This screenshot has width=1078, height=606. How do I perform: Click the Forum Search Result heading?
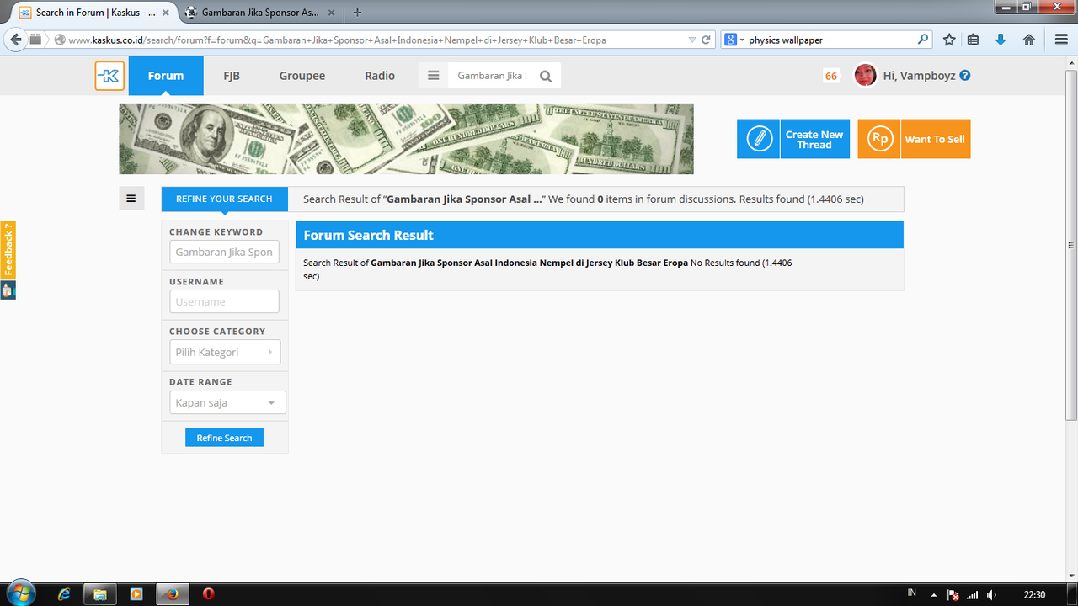(x=369, y=235)
